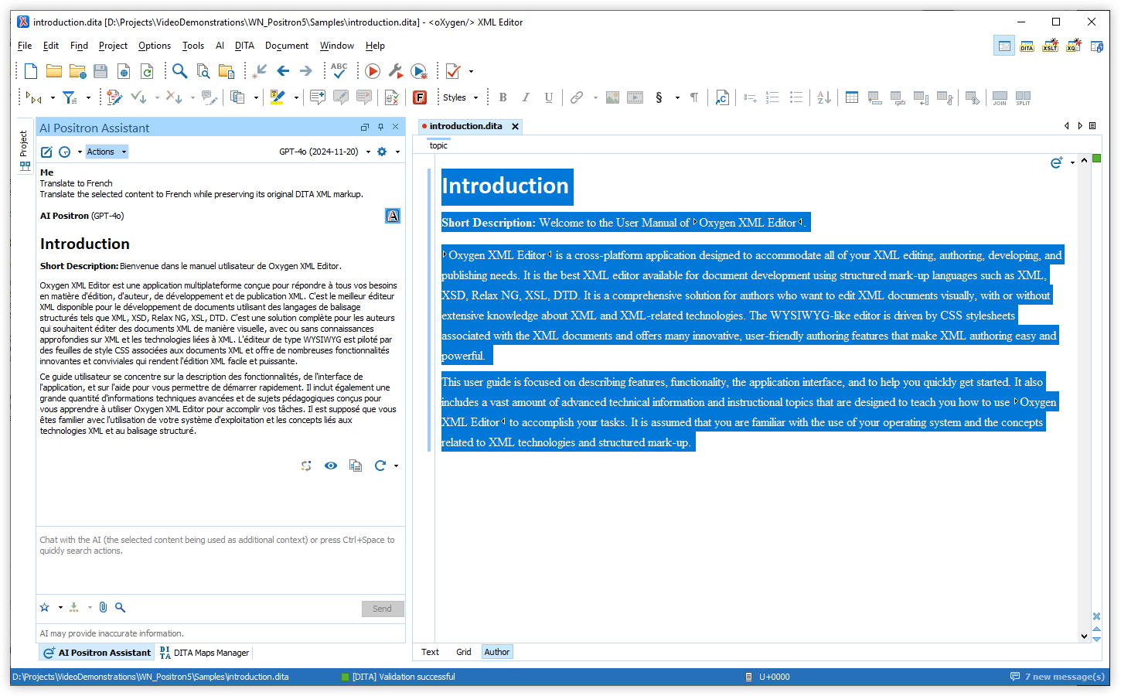Open favorites star icon in chat footer

click(45, 608)
